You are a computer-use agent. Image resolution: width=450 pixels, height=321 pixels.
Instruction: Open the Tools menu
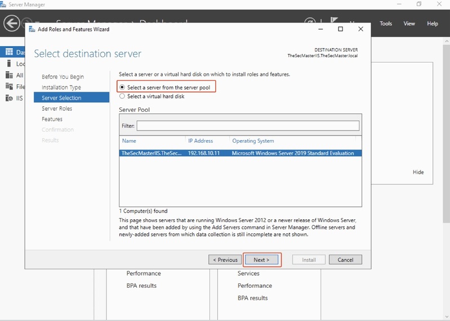[x=386, y=24]
